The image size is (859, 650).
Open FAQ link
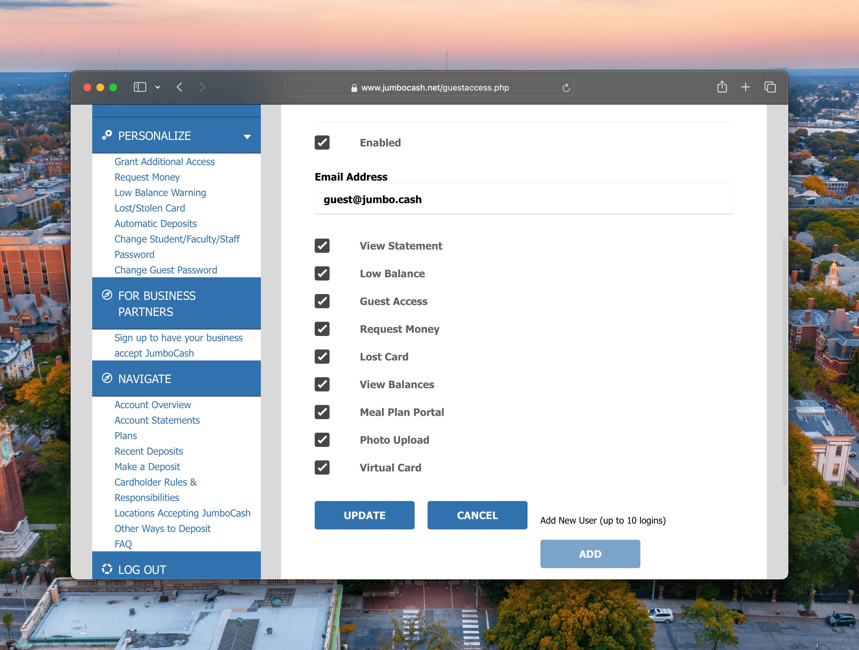click(x=123, y=544)
